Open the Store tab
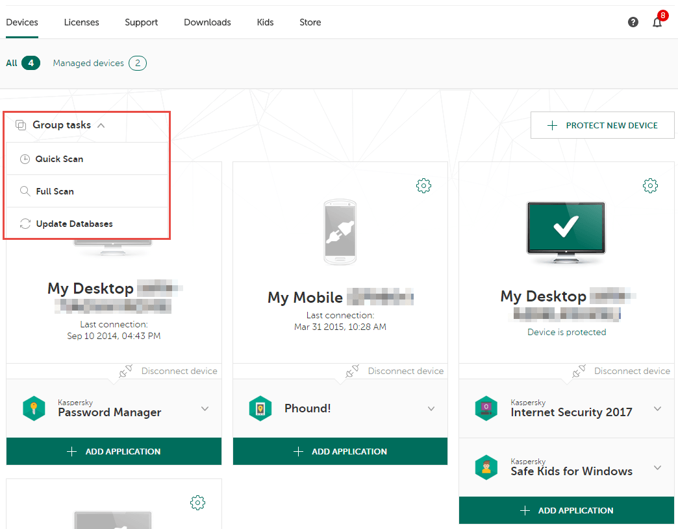 310,22
